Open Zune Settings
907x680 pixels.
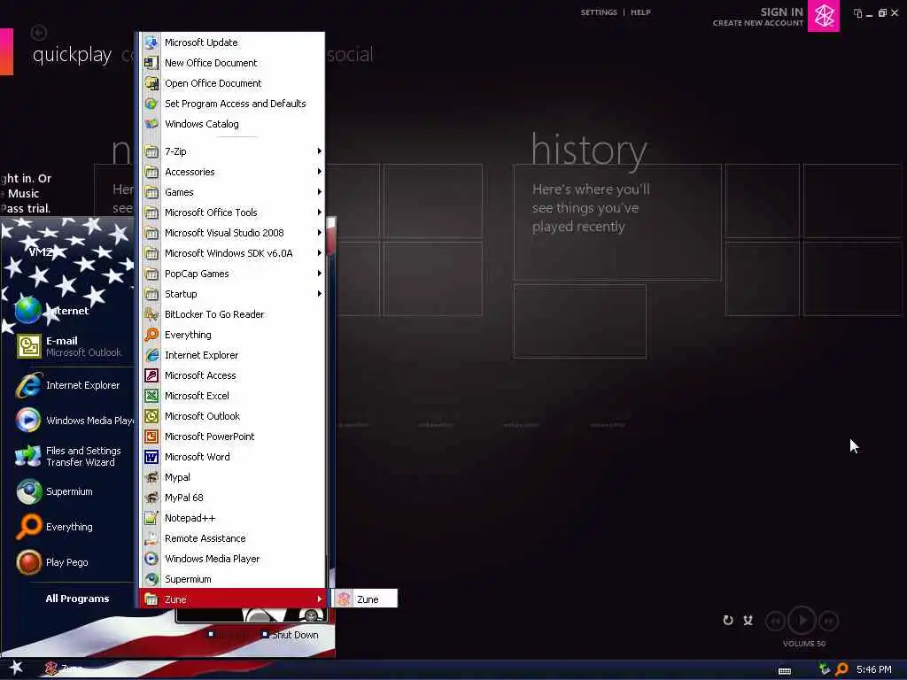[x=599, y=12]
